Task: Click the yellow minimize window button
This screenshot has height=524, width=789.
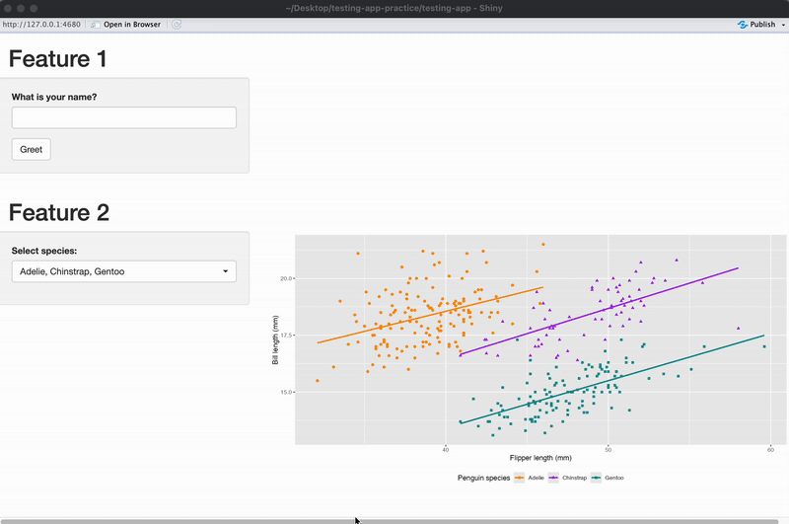Action: (x=21, y=8)
